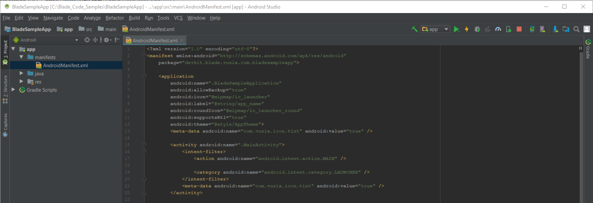
Task: Expand the java folder
Action: (22, 73)
